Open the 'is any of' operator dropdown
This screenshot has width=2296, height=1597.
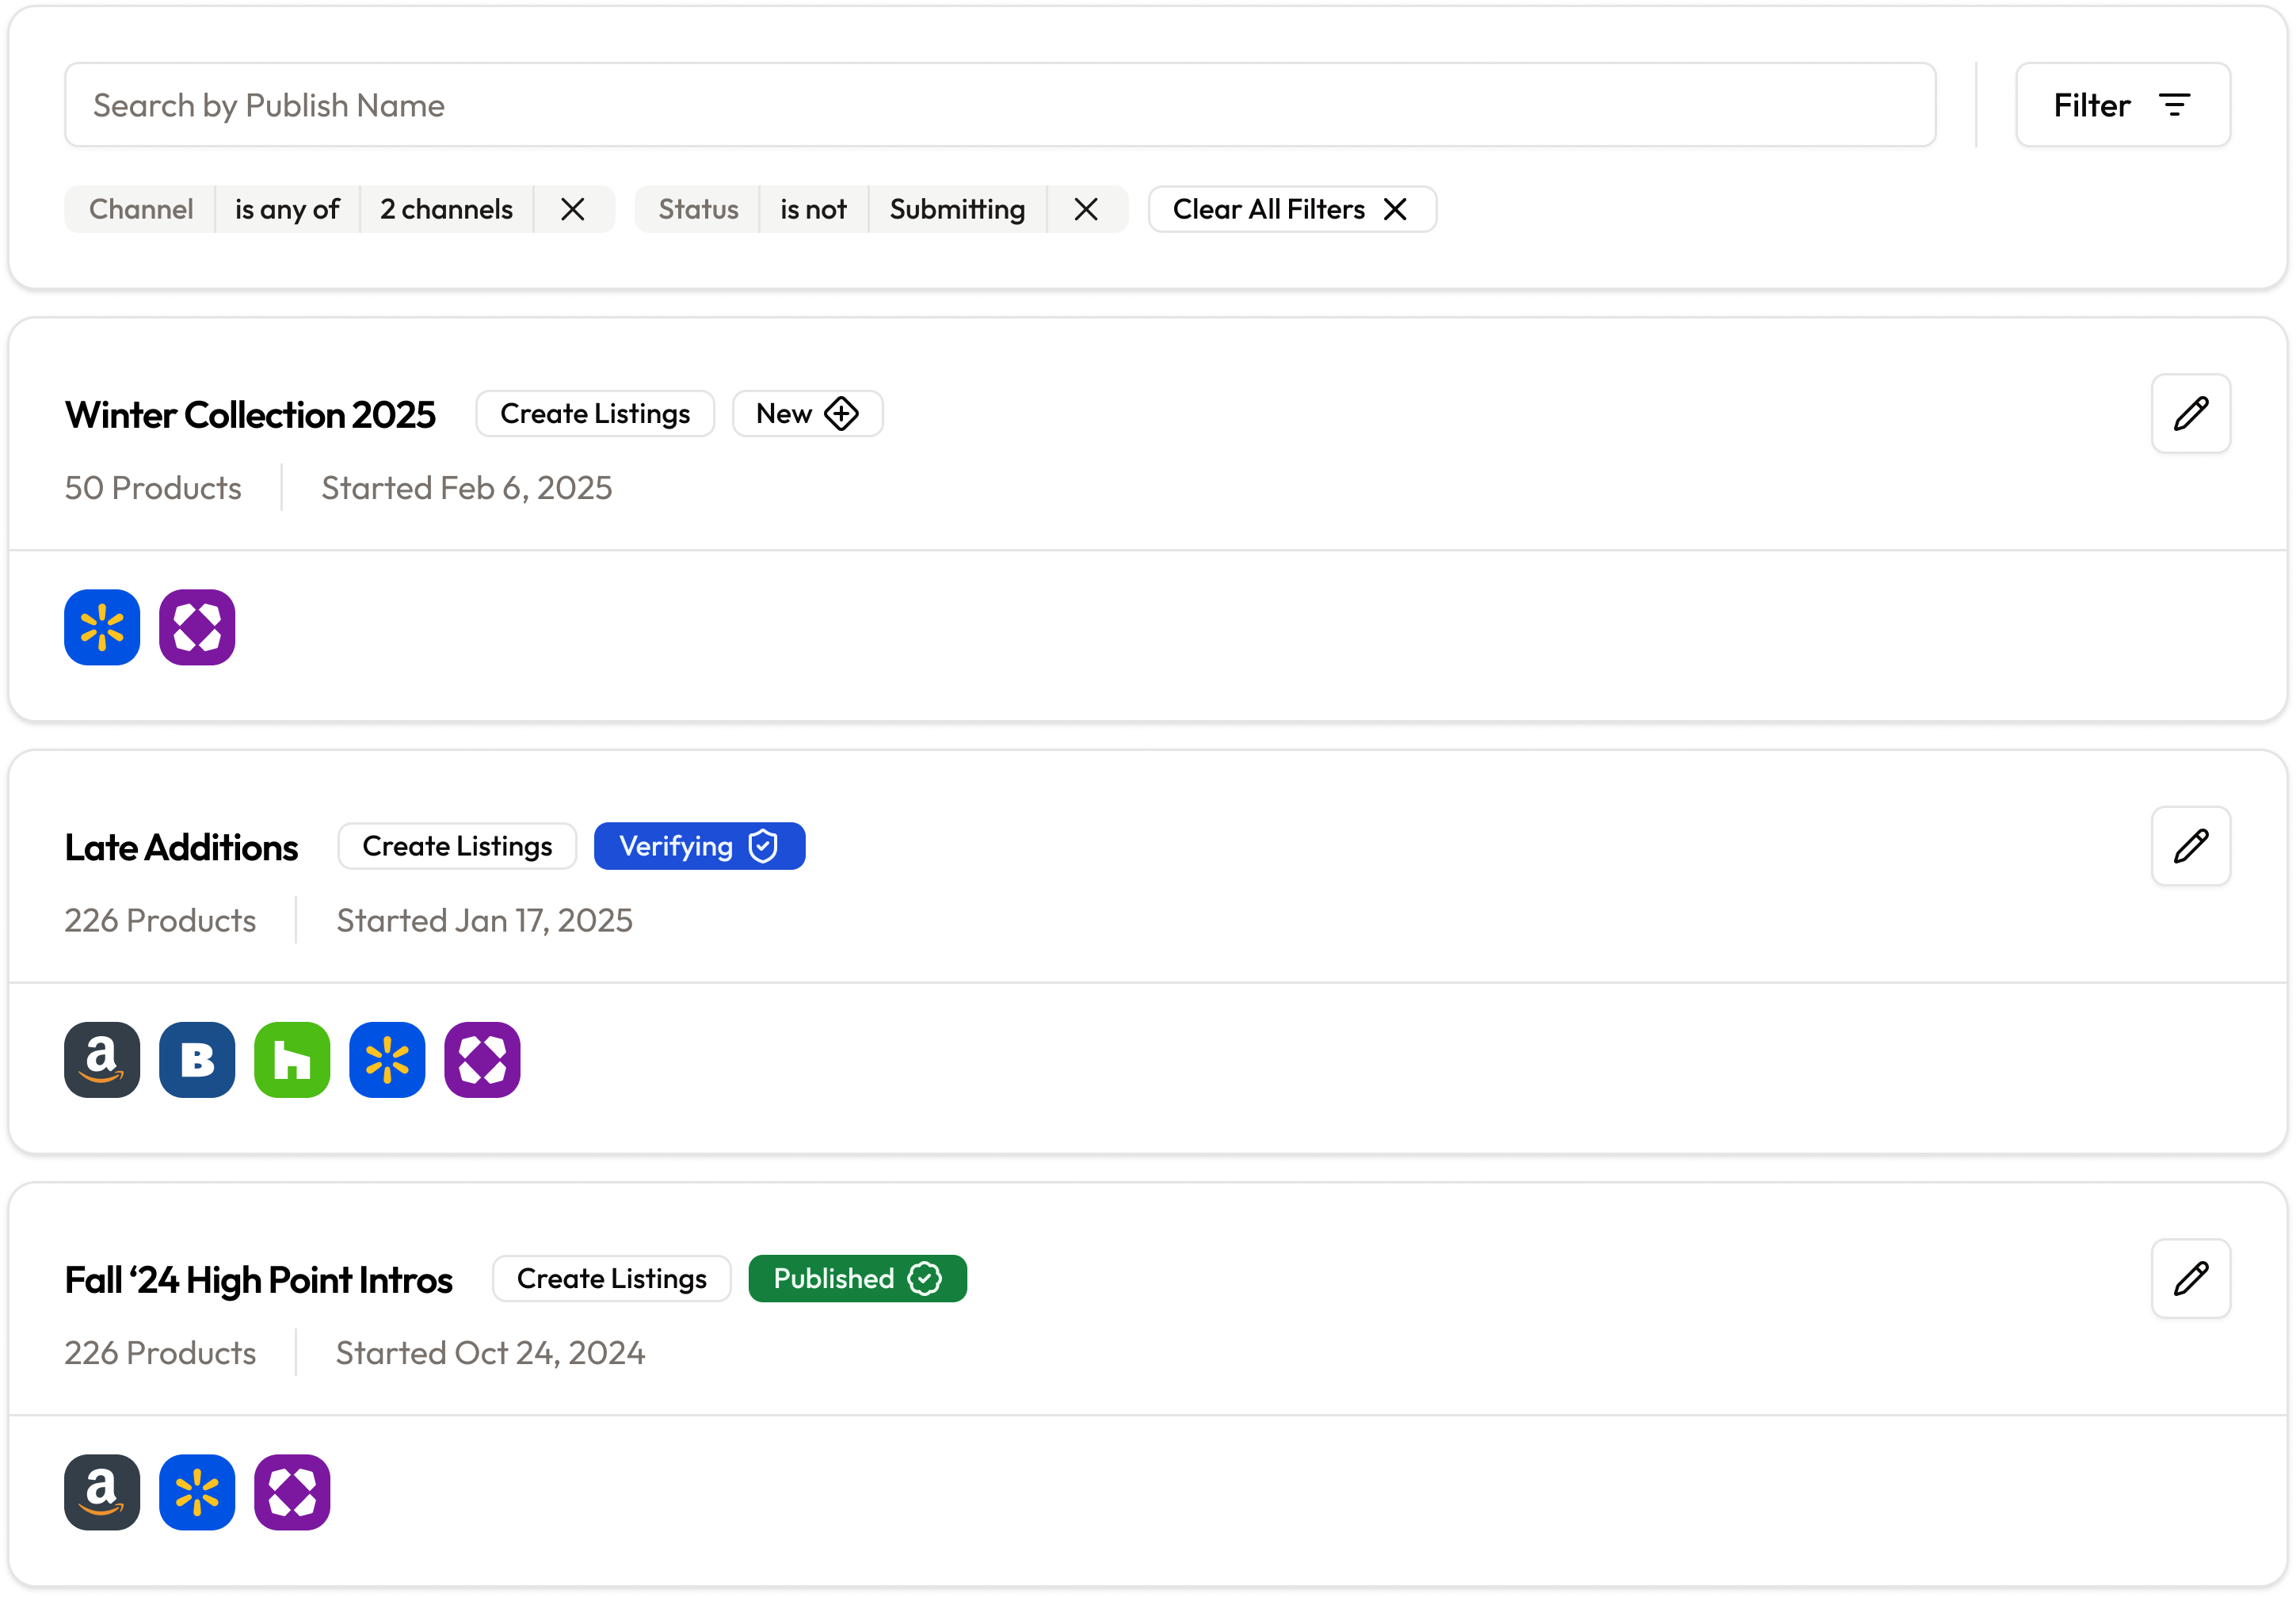pos(287,209)
